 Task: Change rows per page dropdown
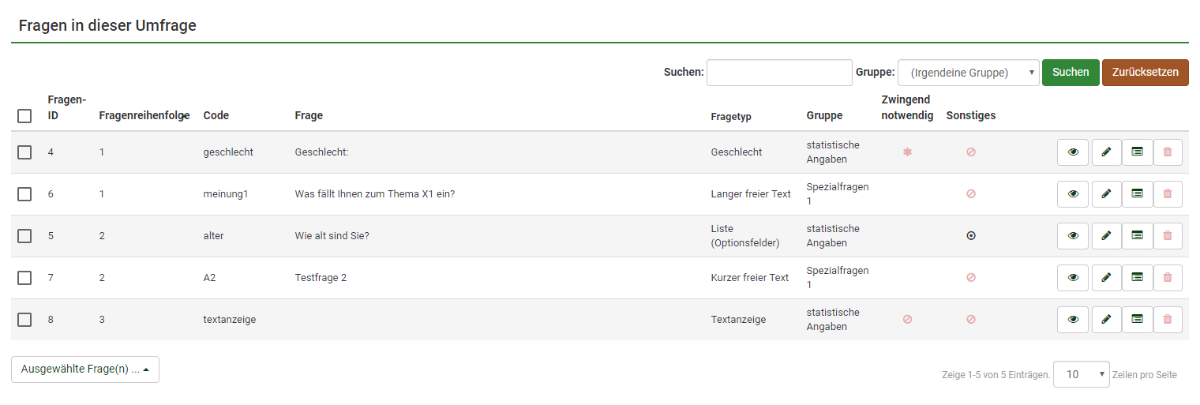tap(1082, 375)
